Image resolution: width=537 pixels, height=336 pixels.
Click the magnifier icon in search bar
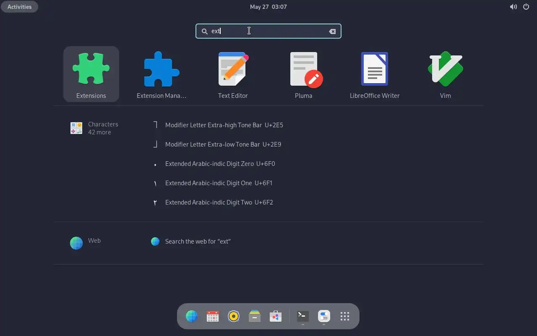click(x=205, y=31)
